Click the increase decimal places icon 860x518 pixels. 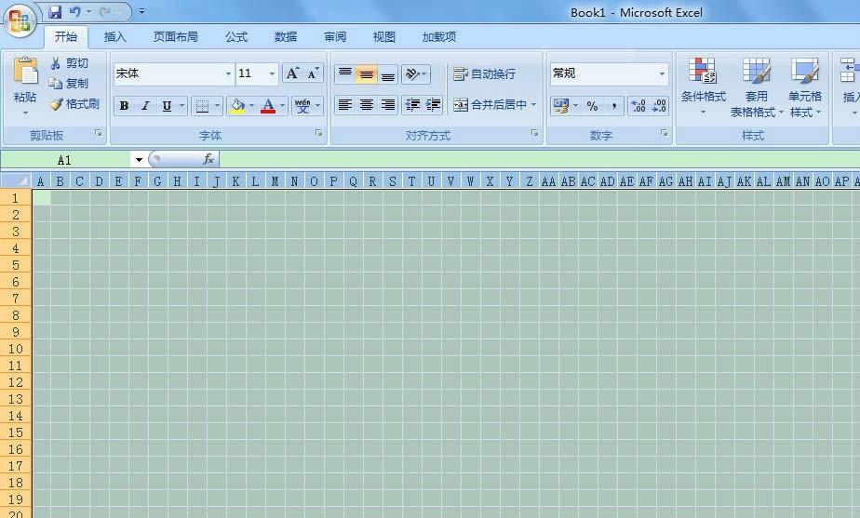point(638,106)
